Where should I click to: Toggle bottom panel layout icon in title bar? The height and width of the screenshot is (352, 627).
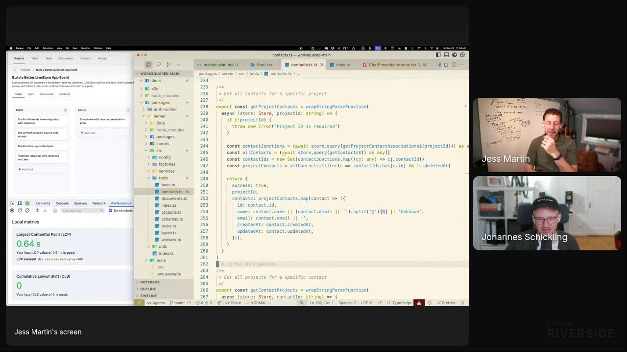[446, 55]
